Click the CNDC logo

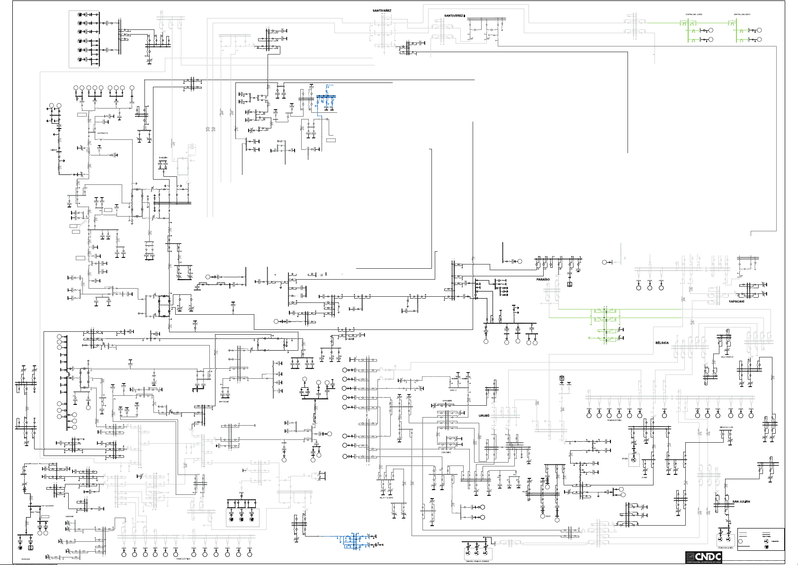coord(704,557)
